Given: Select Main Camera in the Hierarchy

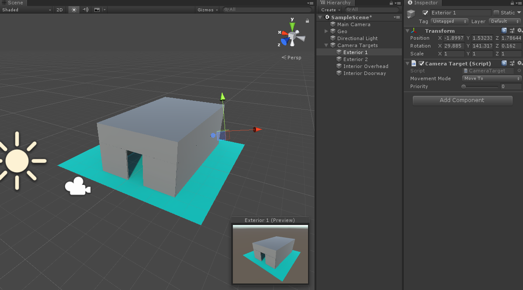Looking at the screenshot, I should pos(353,24).
